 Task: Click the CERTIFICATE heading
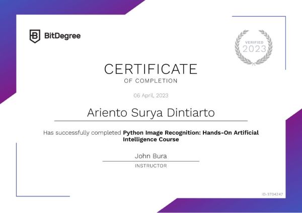click(x=150, y=69)
